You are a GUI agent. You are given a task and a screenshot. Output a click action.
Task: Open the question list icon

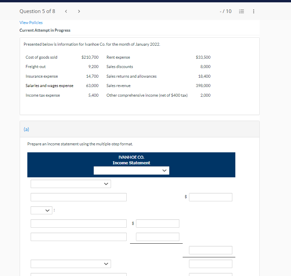click(242, 11)
